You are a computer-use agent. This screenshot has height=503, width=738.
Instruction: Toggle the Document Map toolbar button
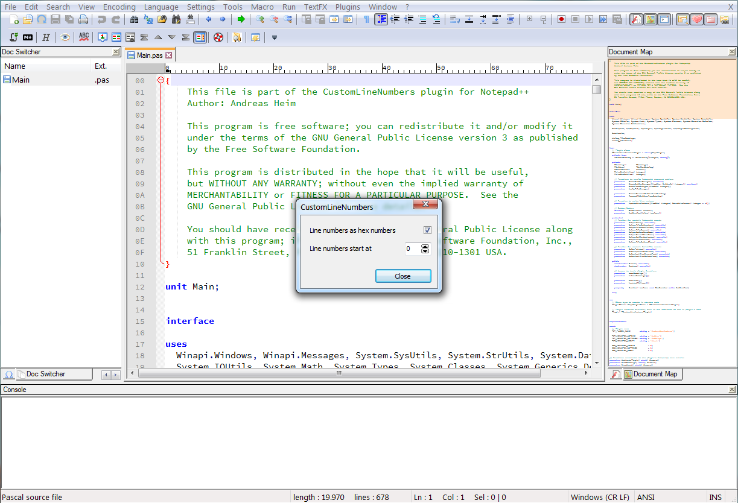[651, 19]
